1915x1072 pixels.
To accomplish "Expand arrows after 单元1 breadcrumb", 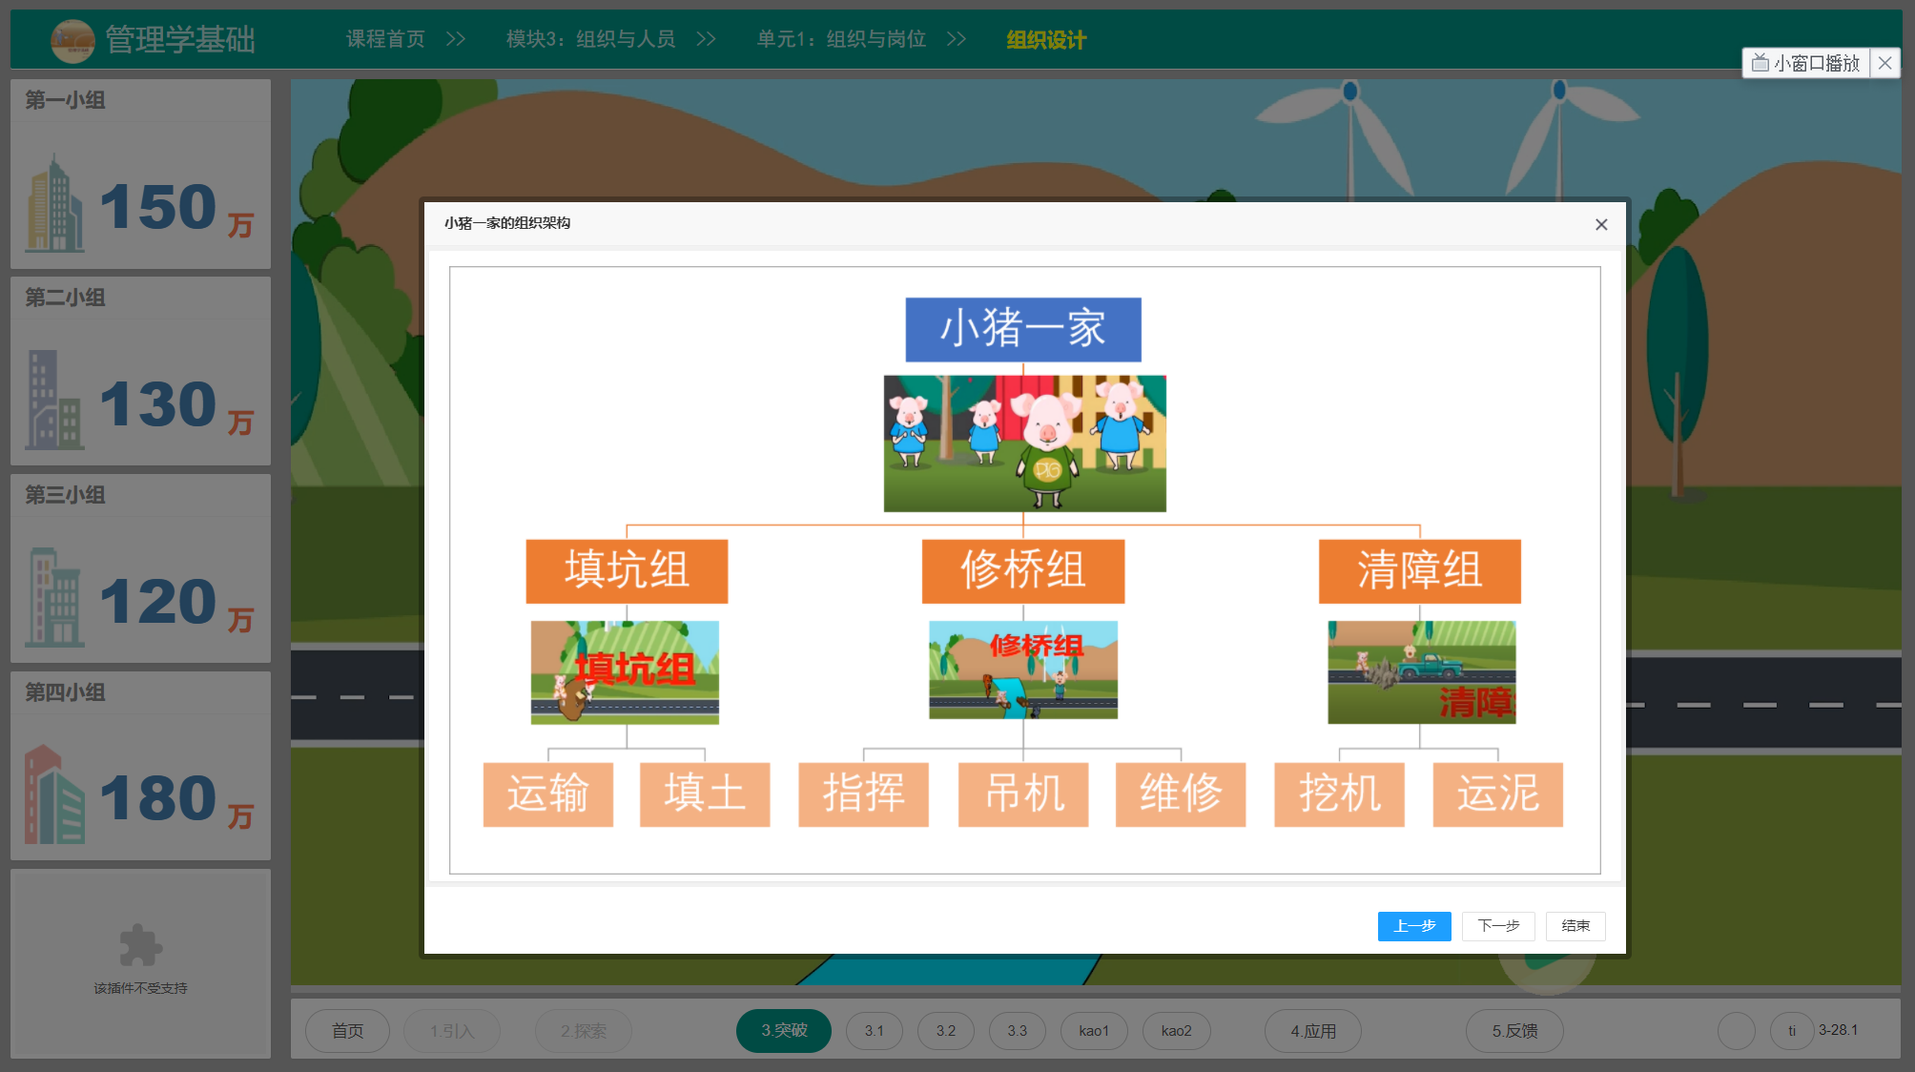I will click(956, 39).
